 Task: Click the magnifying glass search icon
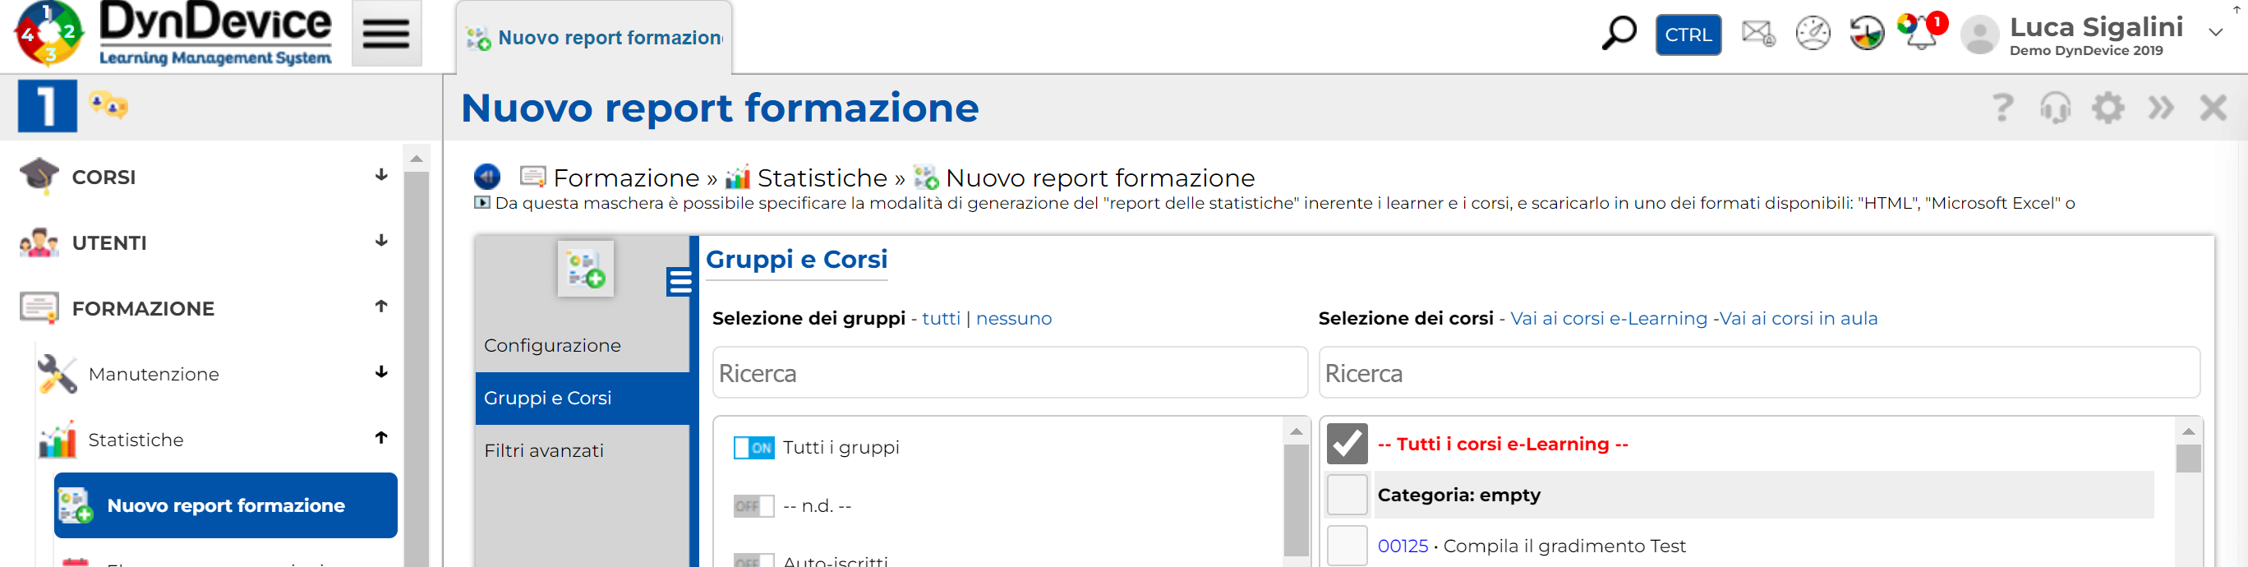[x=1618, y=34]
